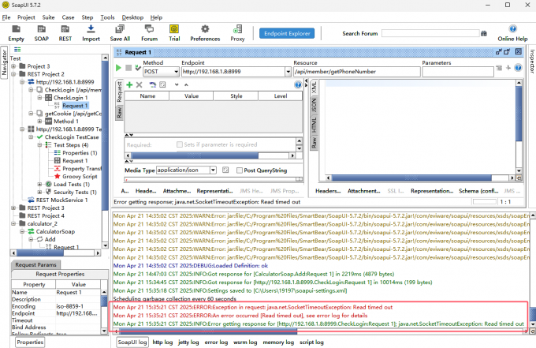The image size is (536, 348).
Task: Switch to the http log tab
Action: click(162, 342)
